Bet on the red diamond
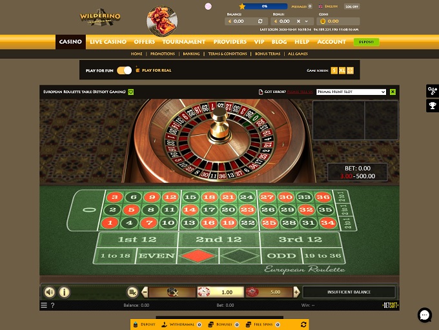The image size is (439, 330). [x=198, y=256]
